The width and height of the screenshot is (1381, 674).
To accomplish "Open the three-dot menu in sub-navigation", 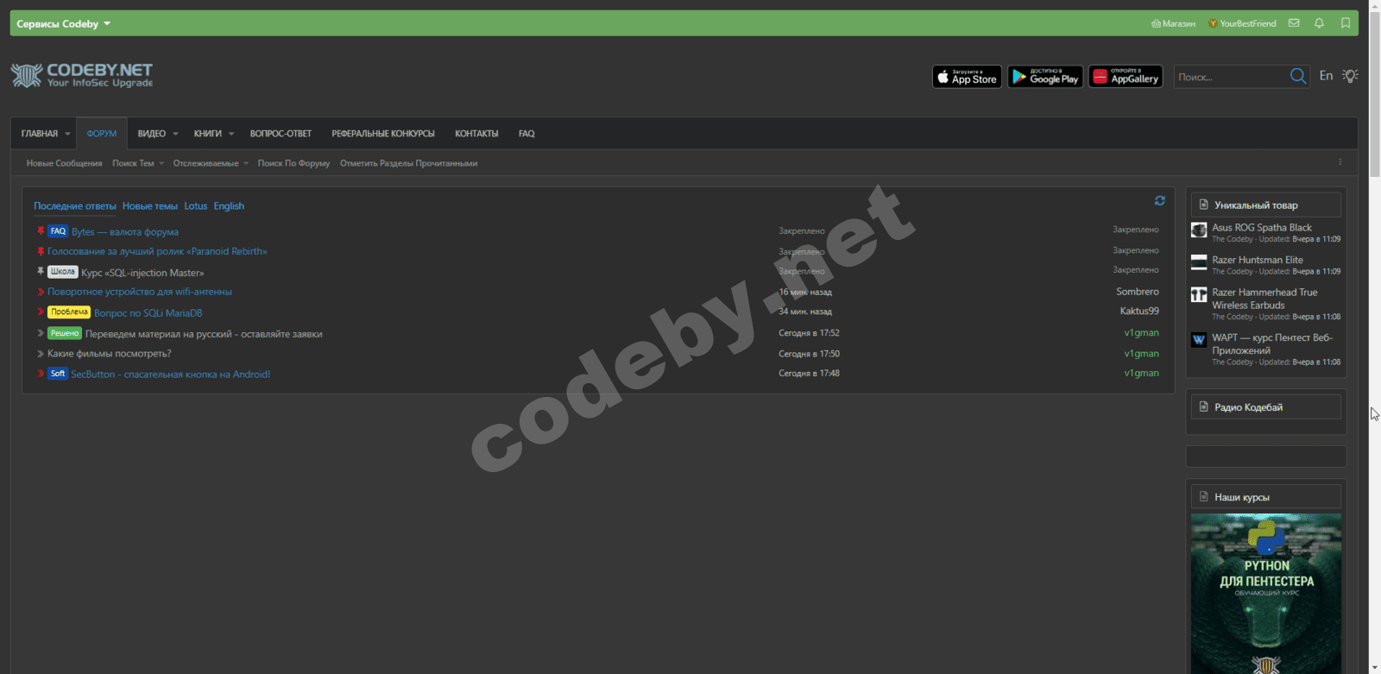I will coord(1340,162).
